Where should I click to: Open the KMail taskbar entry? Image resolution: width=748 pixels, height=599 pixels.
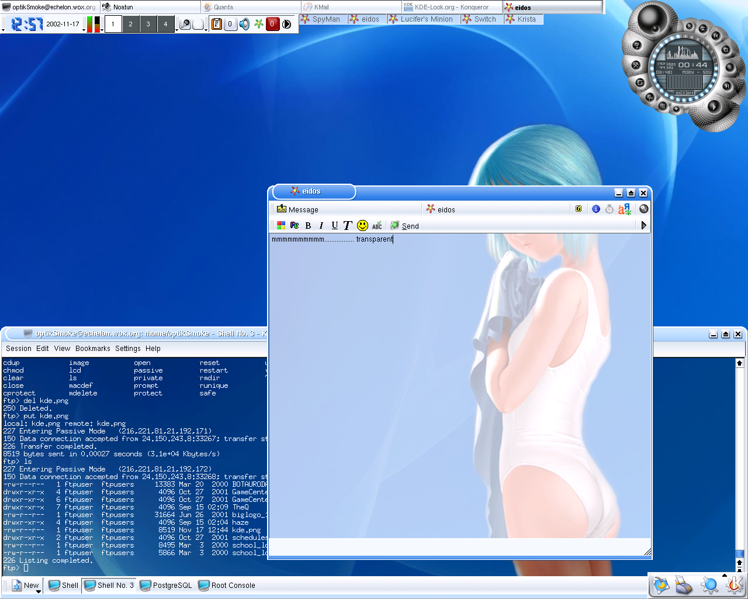352,7
